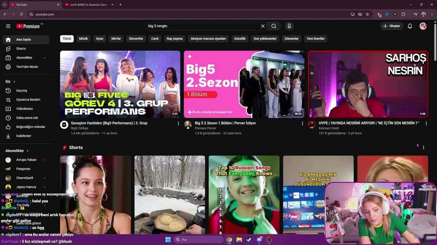Select the Mix'ler filter chip
437x245 pixels.
(116, 39)
